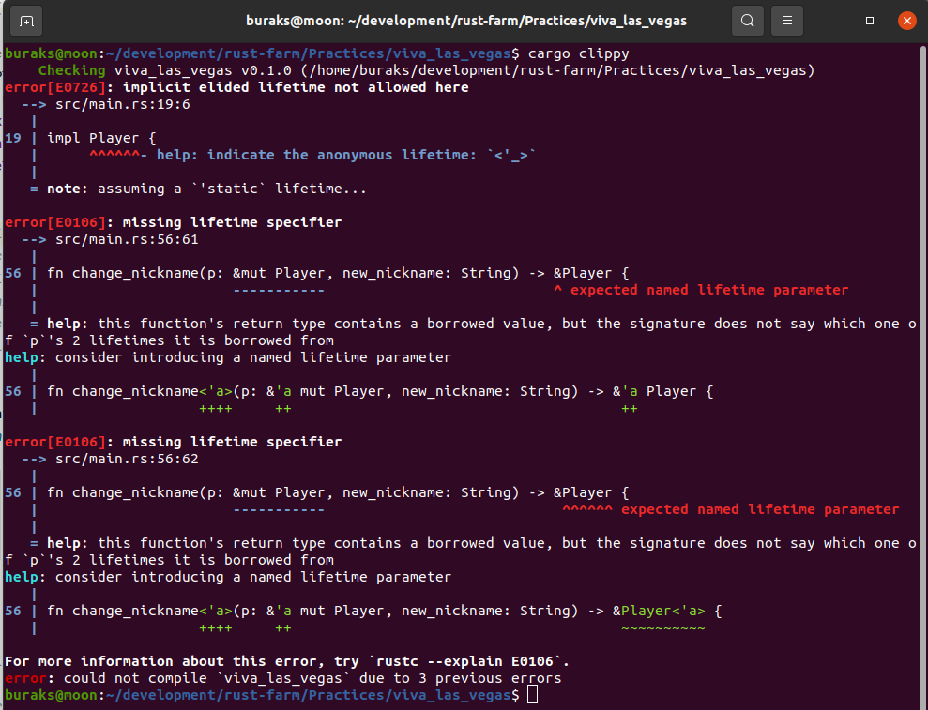Open the hamburger menu
Viewport: 928px width, 710px height.
pos(788,20)
